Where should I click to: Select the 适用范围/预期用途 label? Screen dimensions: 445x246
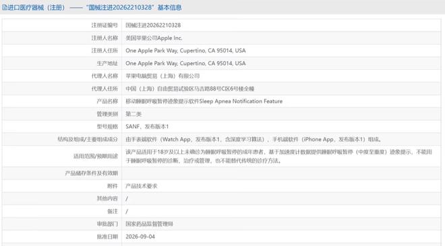tap(96, 156)
